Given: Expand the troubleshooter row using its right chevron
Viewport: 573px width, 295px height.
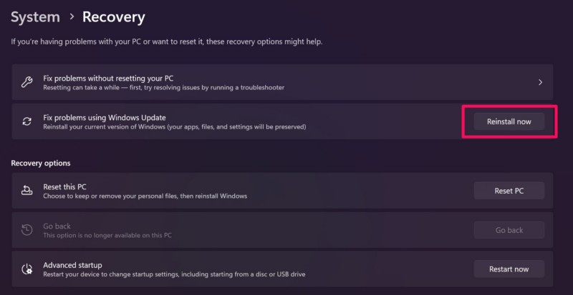Looking at the screenshot, I should click(x=540, y=82).
